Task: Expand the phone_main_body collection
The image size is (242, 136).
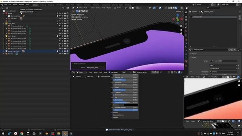Action: (4, 51)
